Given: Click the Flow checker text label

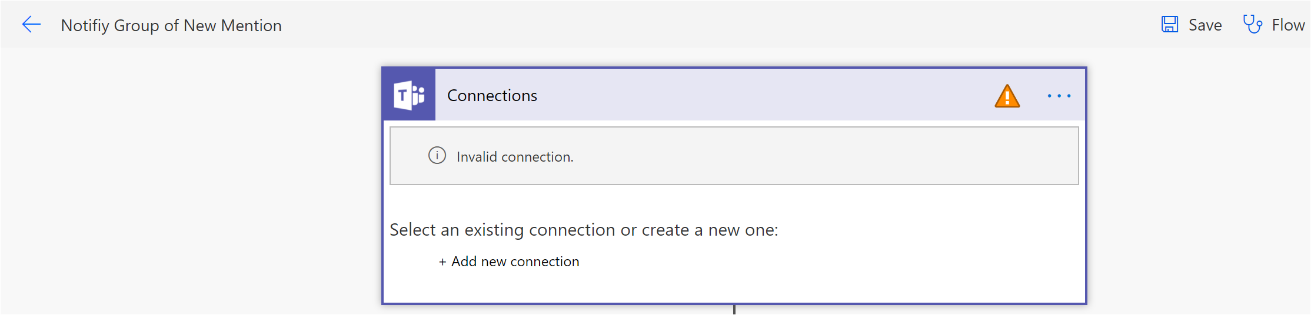Looking at the screenshot, I should (1287, 25).
